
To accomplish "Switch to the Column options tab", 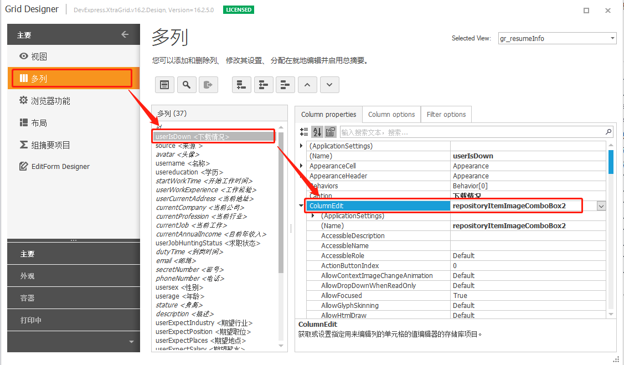I will (x=391, y=114).
